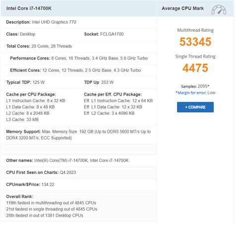Click the Single Thread Rating score 4475
This screenshot has width=235, height=225.
click(195, 68)
